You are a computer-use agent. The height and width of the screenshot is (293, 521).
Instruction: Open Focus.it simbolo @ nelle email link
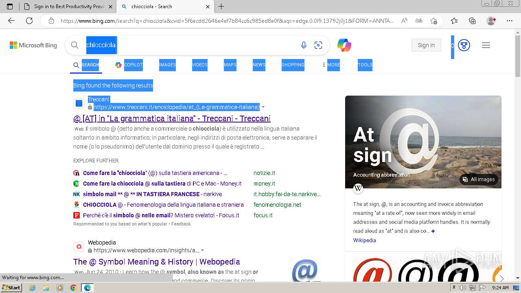[161, 215]
